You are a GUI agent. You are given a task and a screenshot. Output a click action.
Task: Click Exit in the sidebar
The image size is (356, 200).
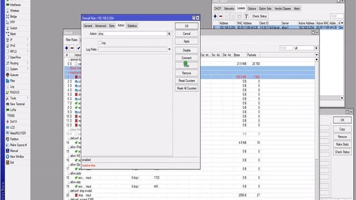[12, 162]
